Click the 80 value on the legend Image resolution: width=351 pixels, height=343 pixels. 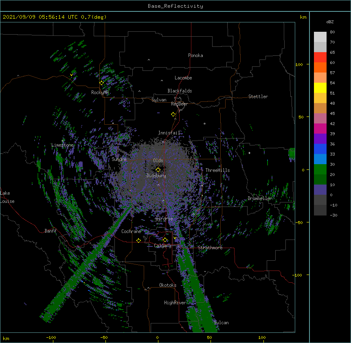click(332, 32)
